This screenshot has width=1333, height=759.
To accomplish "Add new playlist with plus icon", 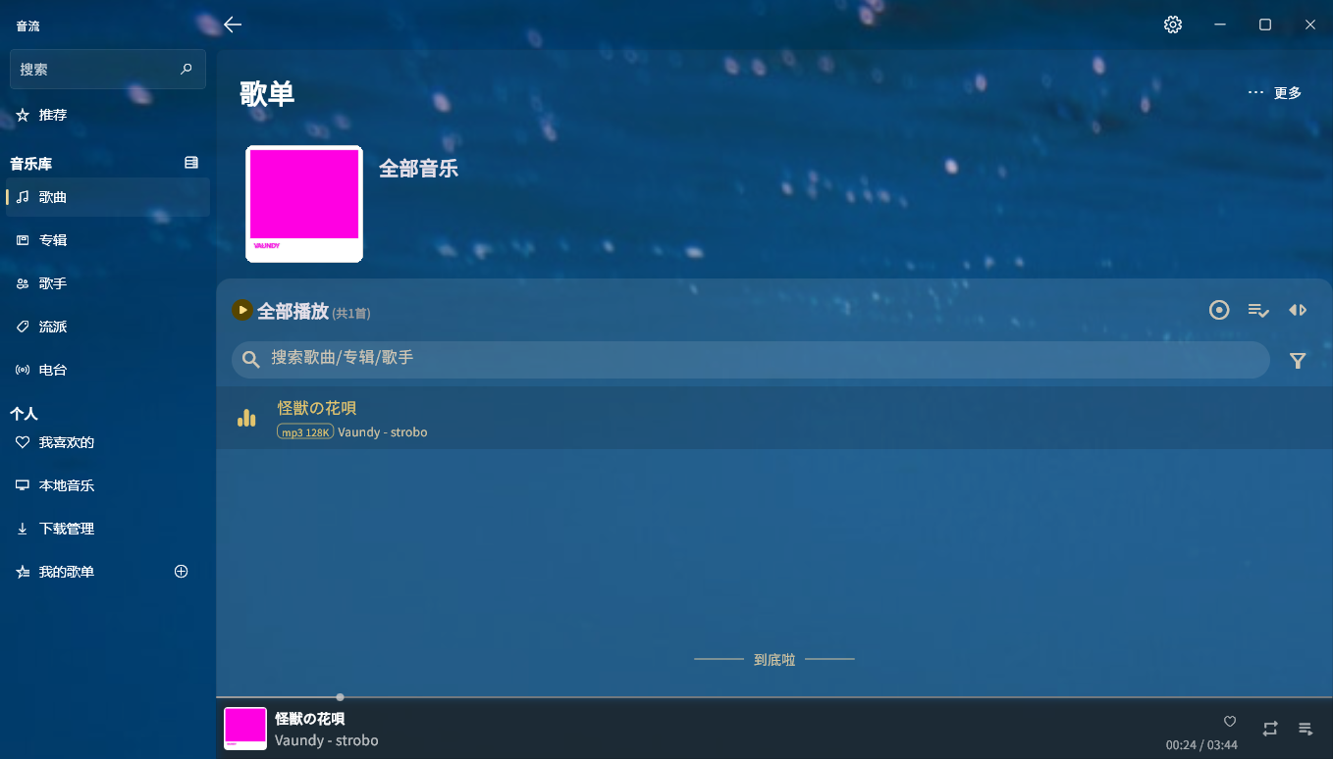I will pyautogui.click(x=181, y=572).
